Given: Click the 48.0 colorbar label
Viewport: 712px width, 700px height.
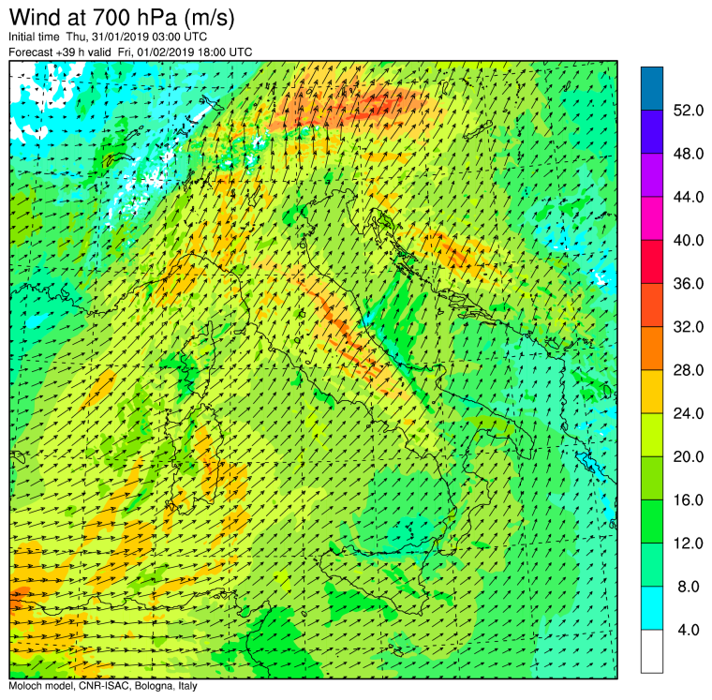Looking at the screenshot, I should pyautogui.click(x=689, y=154).
